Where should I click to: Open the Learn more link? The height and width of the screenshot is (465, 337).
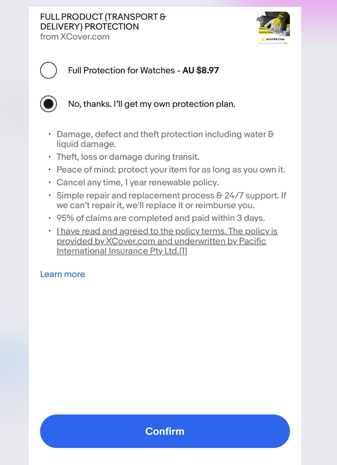(x=63, y=274)
